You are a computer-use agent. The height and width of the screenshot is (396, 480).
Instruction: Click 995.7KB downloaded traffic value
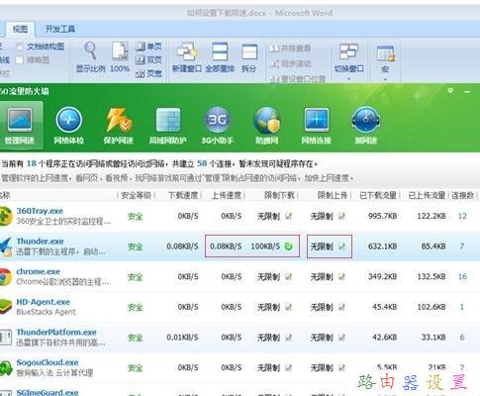(x=382, y=216)
